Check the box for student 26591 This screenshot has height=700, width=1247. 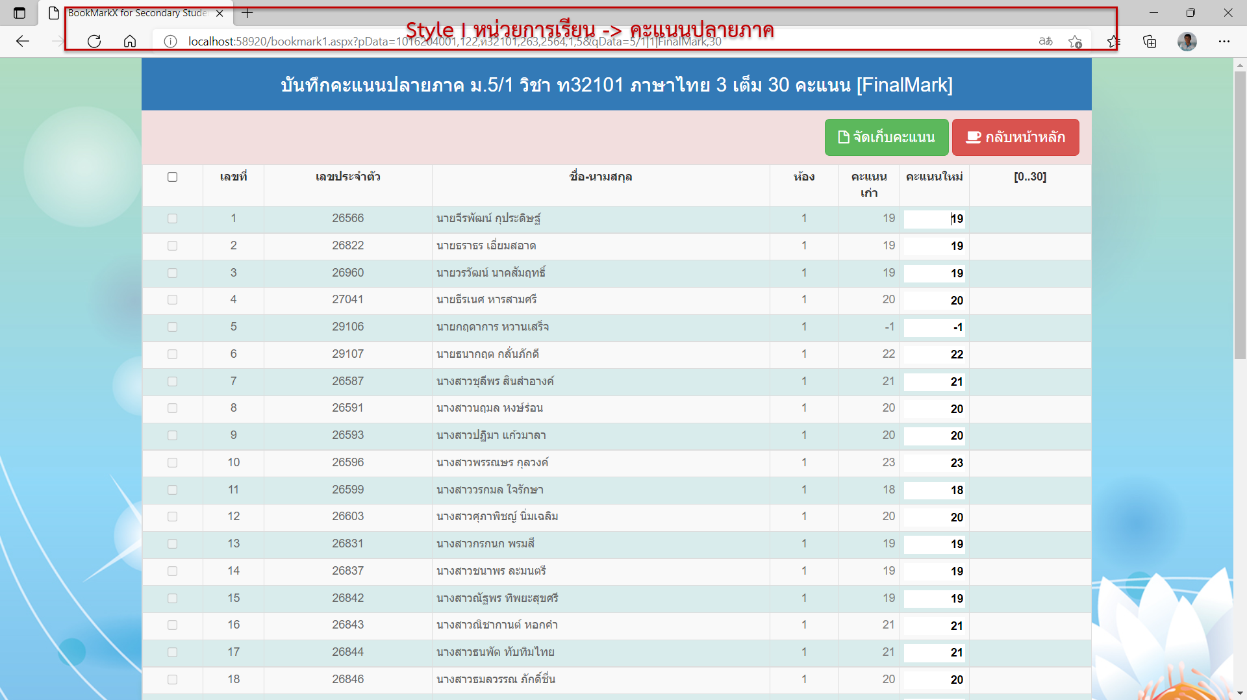[x=172, y=408]
